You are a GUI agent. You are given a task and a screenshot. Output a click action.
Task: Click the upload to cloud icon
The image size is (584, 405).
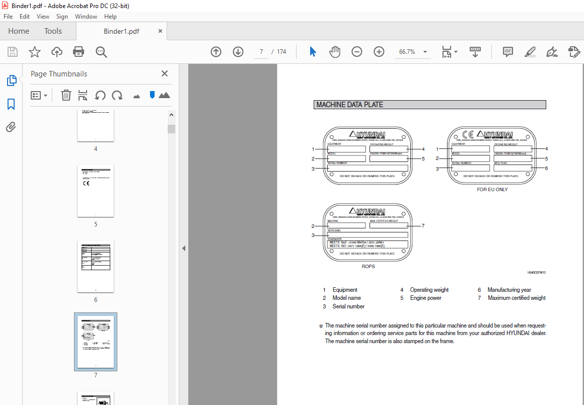pos(56,52)
